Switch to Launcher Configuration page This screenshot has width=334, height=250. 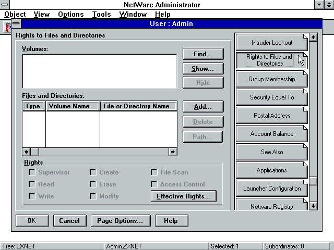272,189
